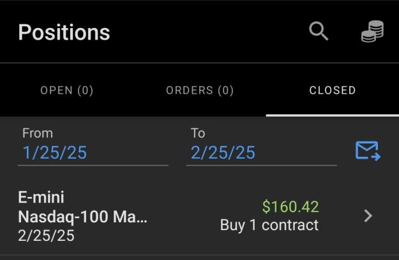Click the To date field underline

(262, 165)
